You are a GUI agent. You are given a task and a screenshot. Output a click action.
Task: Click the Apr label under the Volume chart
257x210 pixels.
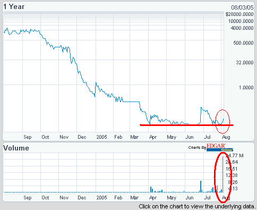click(153, 198)
